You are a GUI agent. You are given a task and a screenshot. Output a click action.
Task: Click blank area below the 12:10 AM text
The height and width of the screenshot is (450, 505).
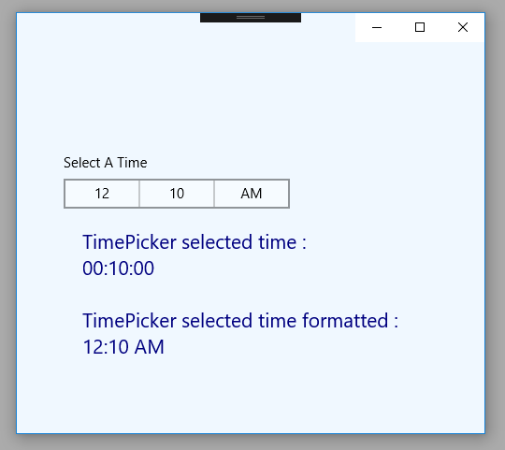(251, 397)
